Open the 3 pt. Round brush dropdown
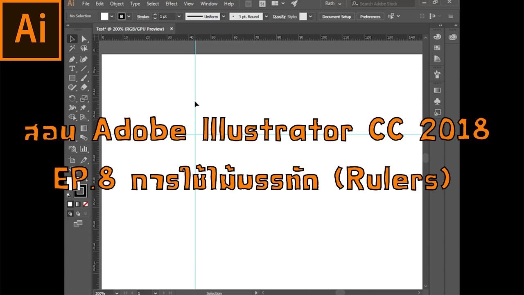The image size is (524, 295). pos(267,17)
